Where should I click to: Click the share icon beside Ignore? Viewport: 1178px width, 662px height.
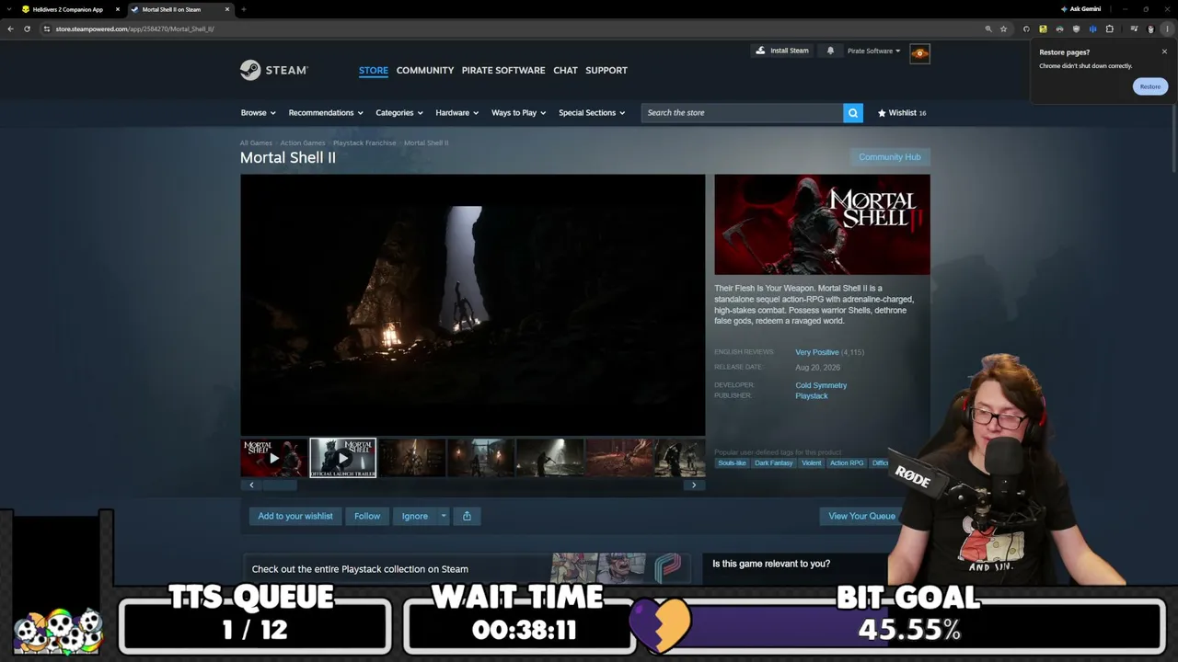tap(467, 516)
